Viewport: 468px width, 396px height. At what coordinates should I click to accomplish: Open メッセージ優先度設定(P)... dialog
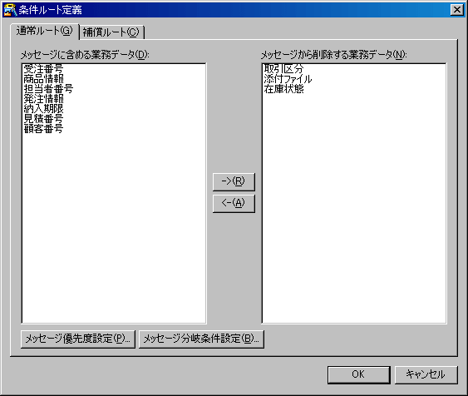tap(78, 339)
